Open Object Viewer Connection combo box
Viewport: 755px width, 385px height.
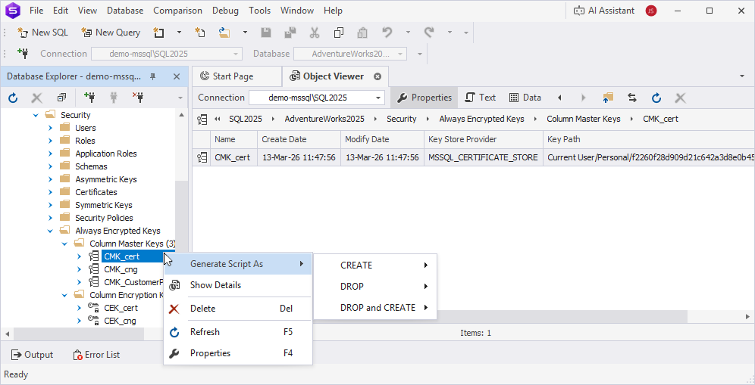[317, 98]
